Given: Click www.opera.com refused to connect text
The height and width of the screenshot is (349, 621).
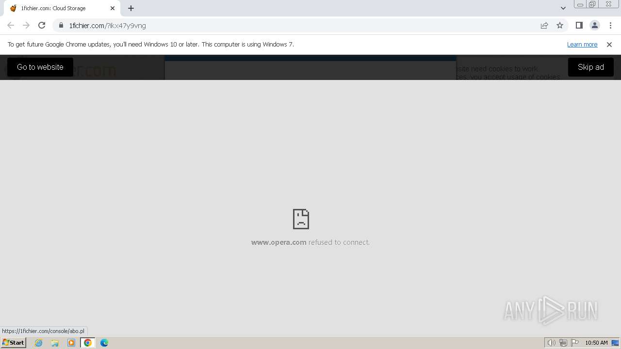Looking at the screenshot, I should 310,242.
